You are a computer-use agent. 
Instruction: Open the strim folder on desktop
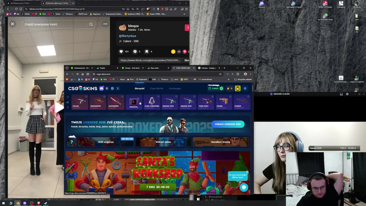pos(357,17)
